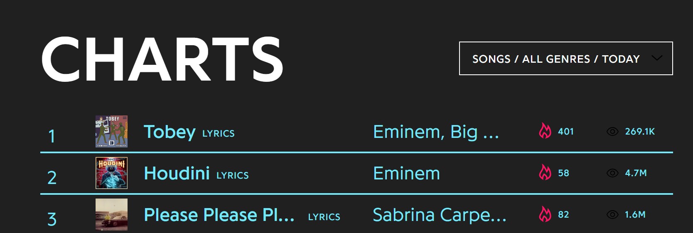
Task: Click the eye icon beside 1.6M views
Action: [612, 215]
